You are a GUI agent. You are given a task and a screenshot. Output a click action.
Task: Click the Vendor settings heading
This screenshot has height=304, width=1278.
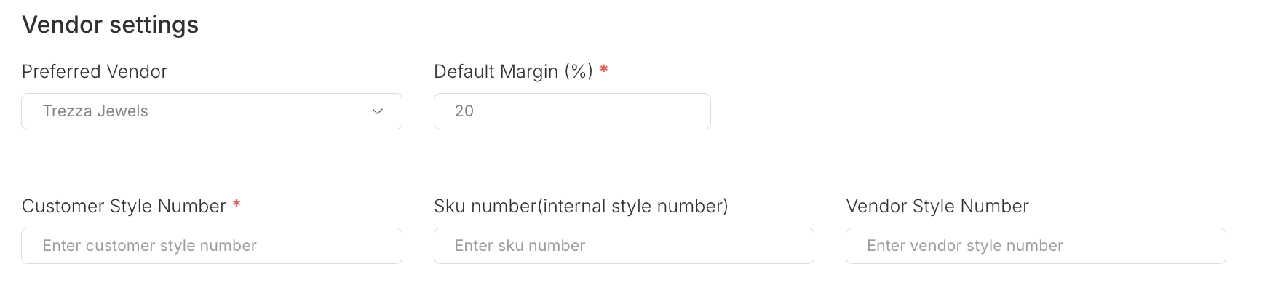pyautogui.click(x=110, y=25)
